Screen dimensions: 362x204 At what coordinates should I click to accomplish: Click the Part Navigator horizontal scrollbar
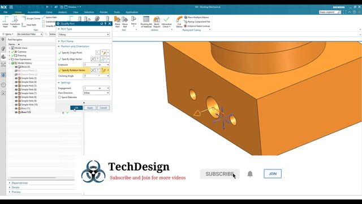(33, 177)
